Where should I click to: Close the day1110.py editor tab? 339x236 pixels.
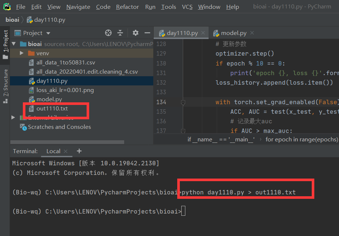pos(203,33)
